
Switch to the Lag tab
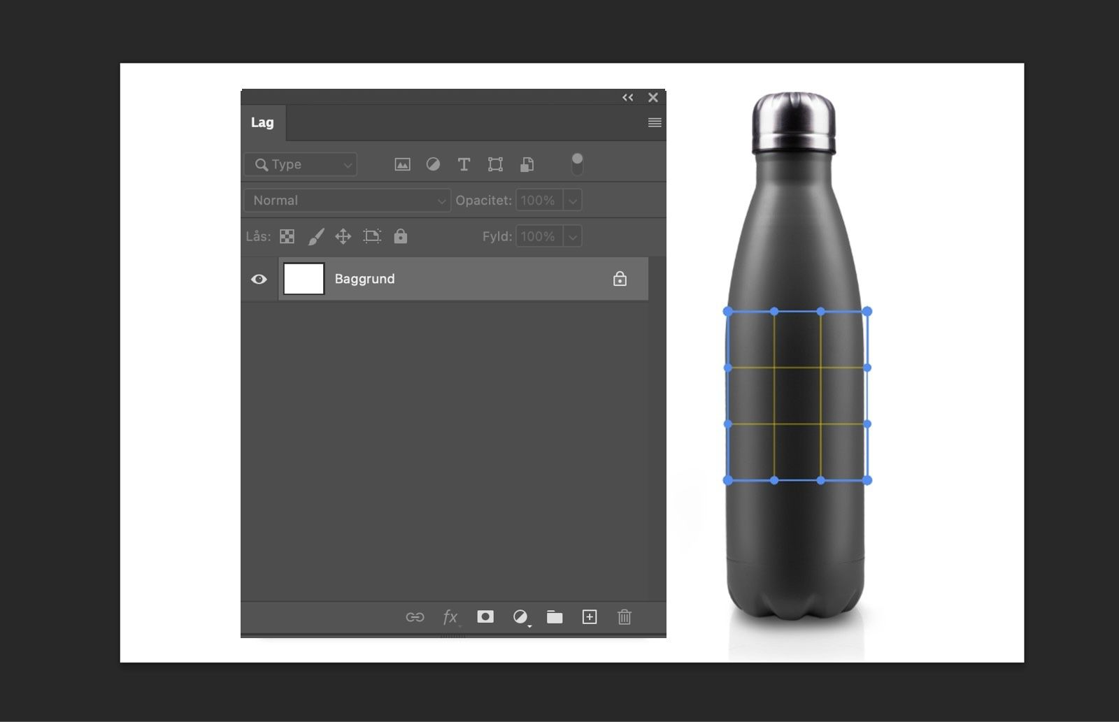pyautogui.click(x=263, y=122)
